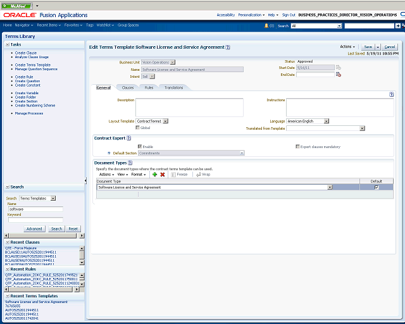Image resolution: width=405 pixels, height=324 pixels.
Task: Click the Advanced search button
Action: tap(34, 228)
